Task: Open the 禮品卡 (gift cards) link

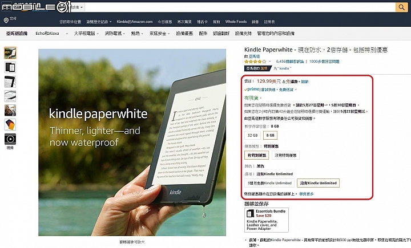Action: tap(202, 22)
